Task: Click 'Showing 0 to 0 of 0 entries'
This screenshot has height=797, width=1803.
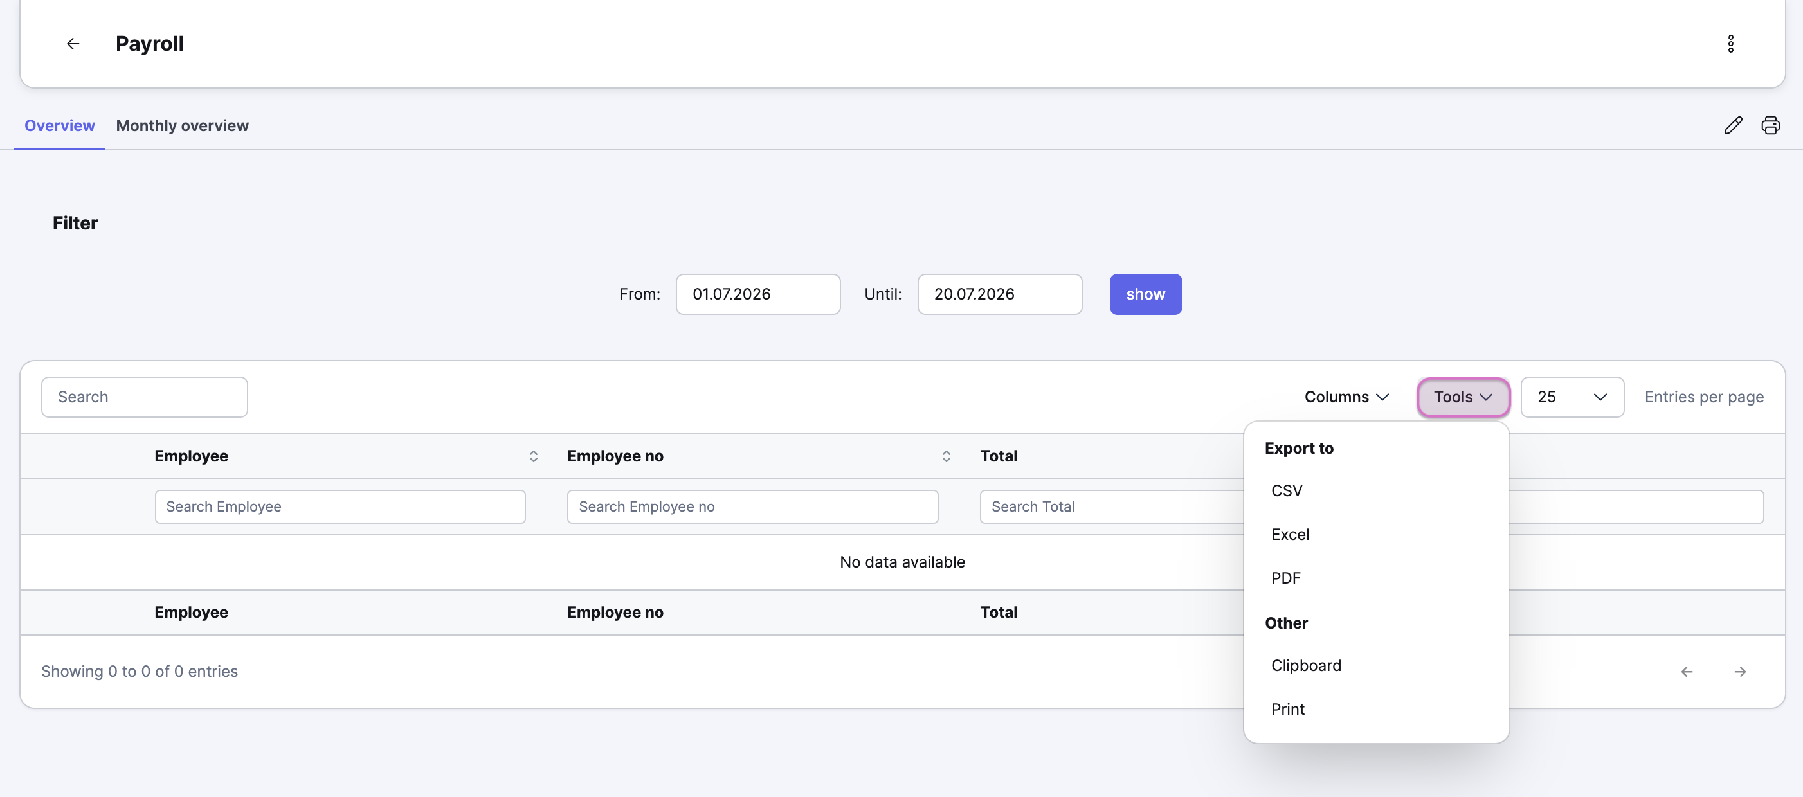Action: pos(140,671)
